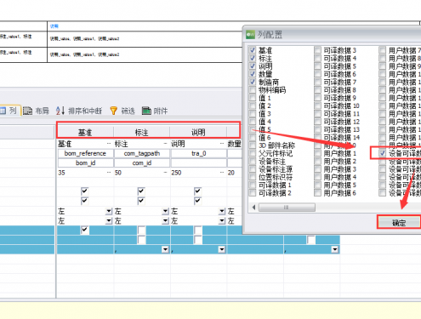Tick the 值 6 checkbox
Viewport: 421px width, 319px height.
pos(253,138)
